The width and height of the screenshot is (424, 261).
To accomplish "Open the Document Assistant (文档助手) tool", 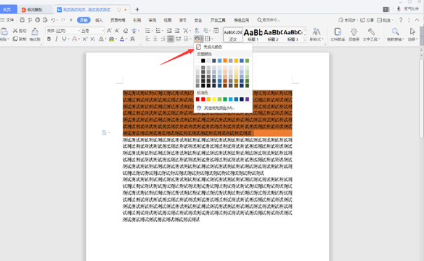I will coord(337,34).
